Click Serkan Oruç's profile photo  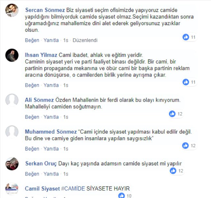point(12,164)
